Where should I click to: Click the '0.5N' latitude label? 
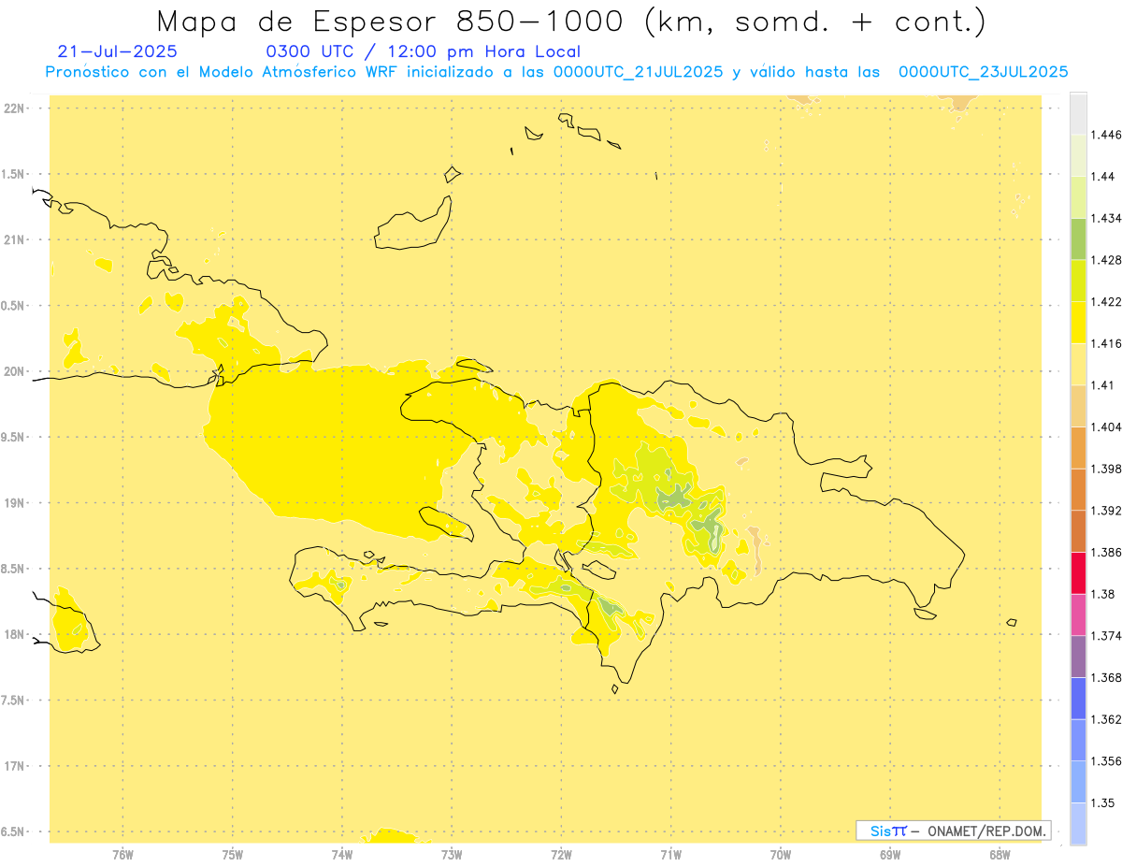[13, 306]
